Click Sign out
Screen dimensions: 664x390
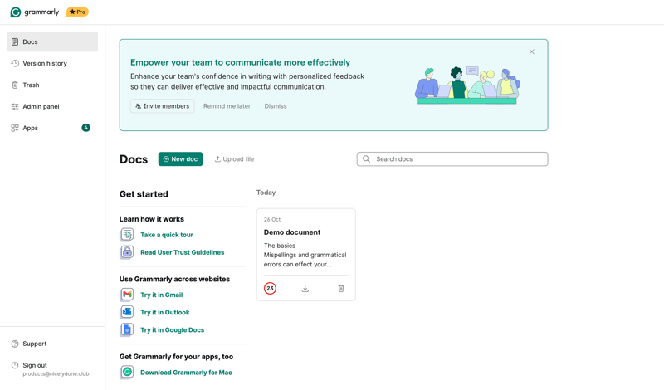click(x=35, y=365)
